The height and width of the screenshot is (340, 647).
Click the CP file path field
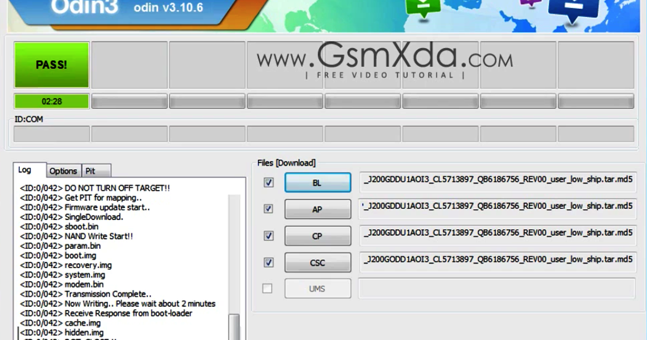(498, 236)
